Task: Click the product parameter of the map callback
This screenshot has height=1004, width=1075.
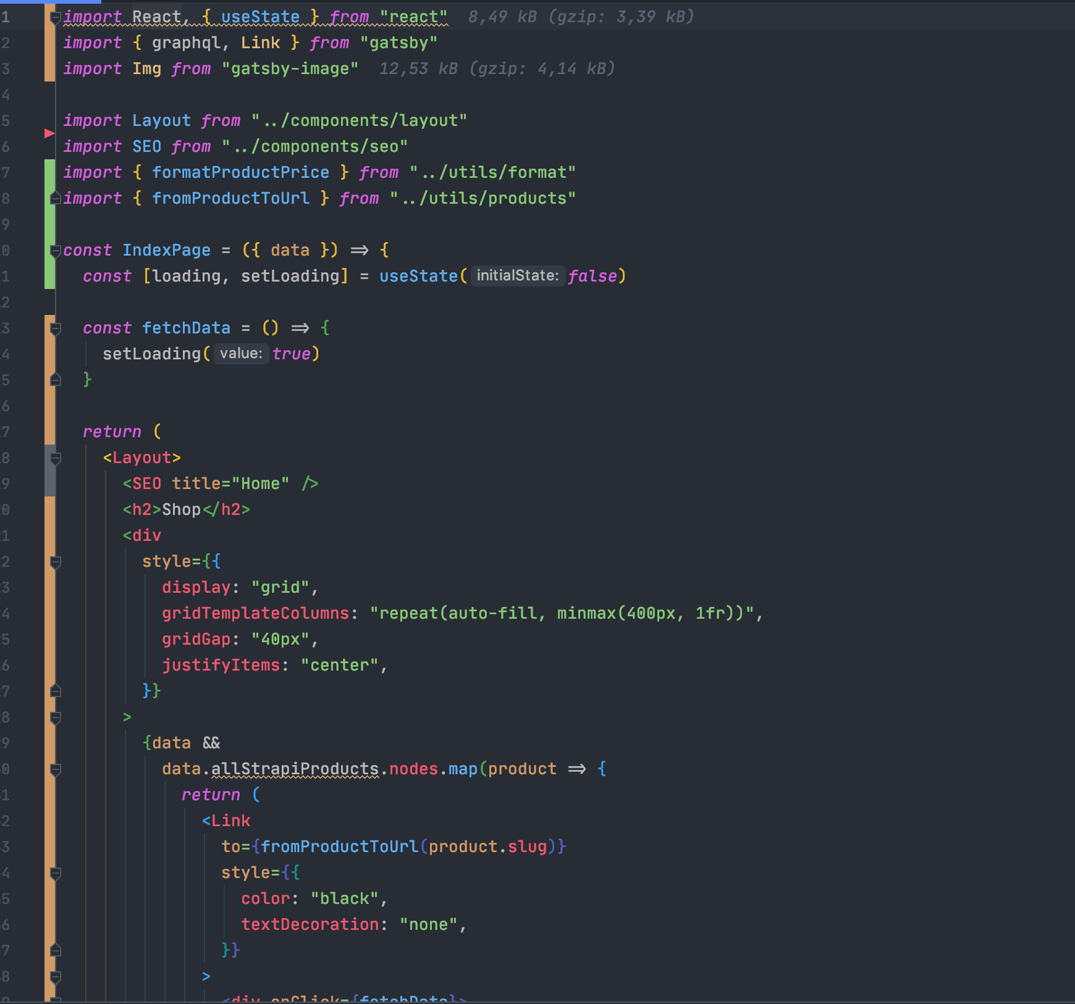Action: point(522,769)
